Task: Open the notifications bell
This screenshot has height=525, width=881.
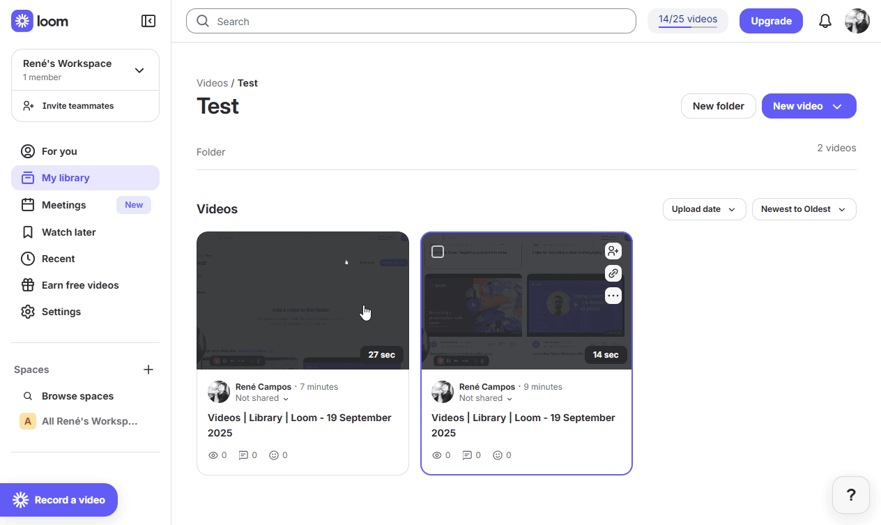Action: (x=825, y=21)
